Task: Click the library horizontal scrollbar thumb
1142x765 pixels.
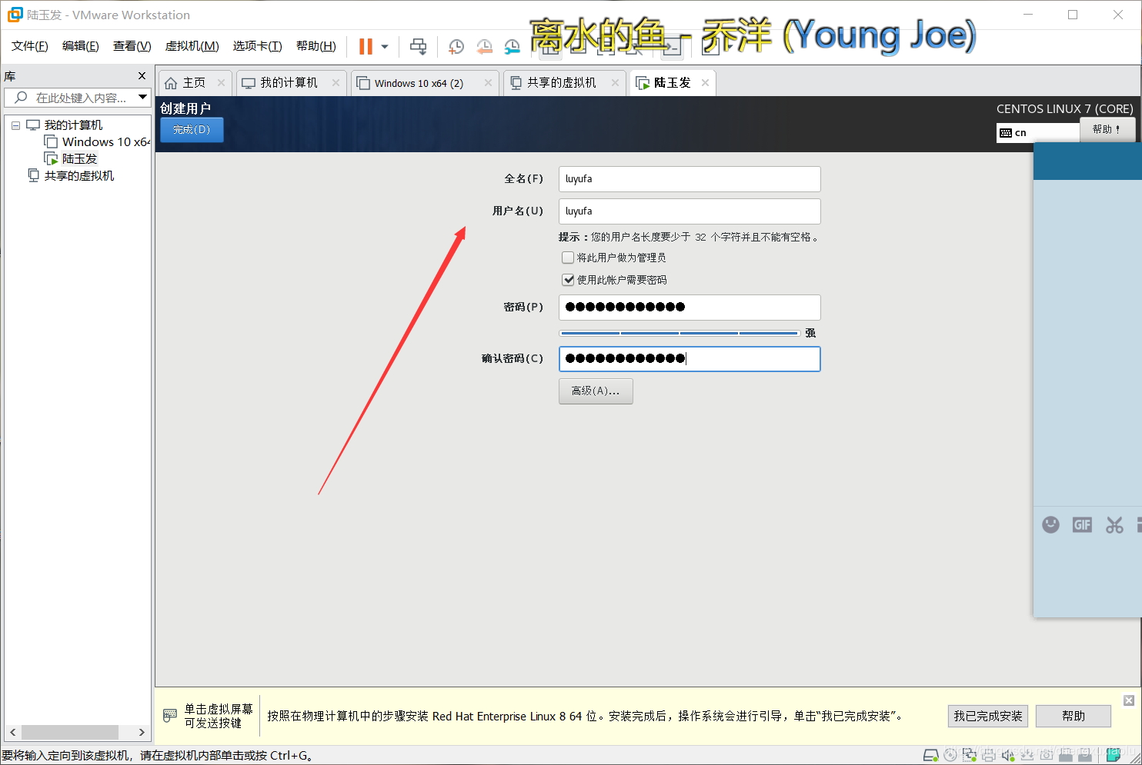Action: [x=70, y=732]
